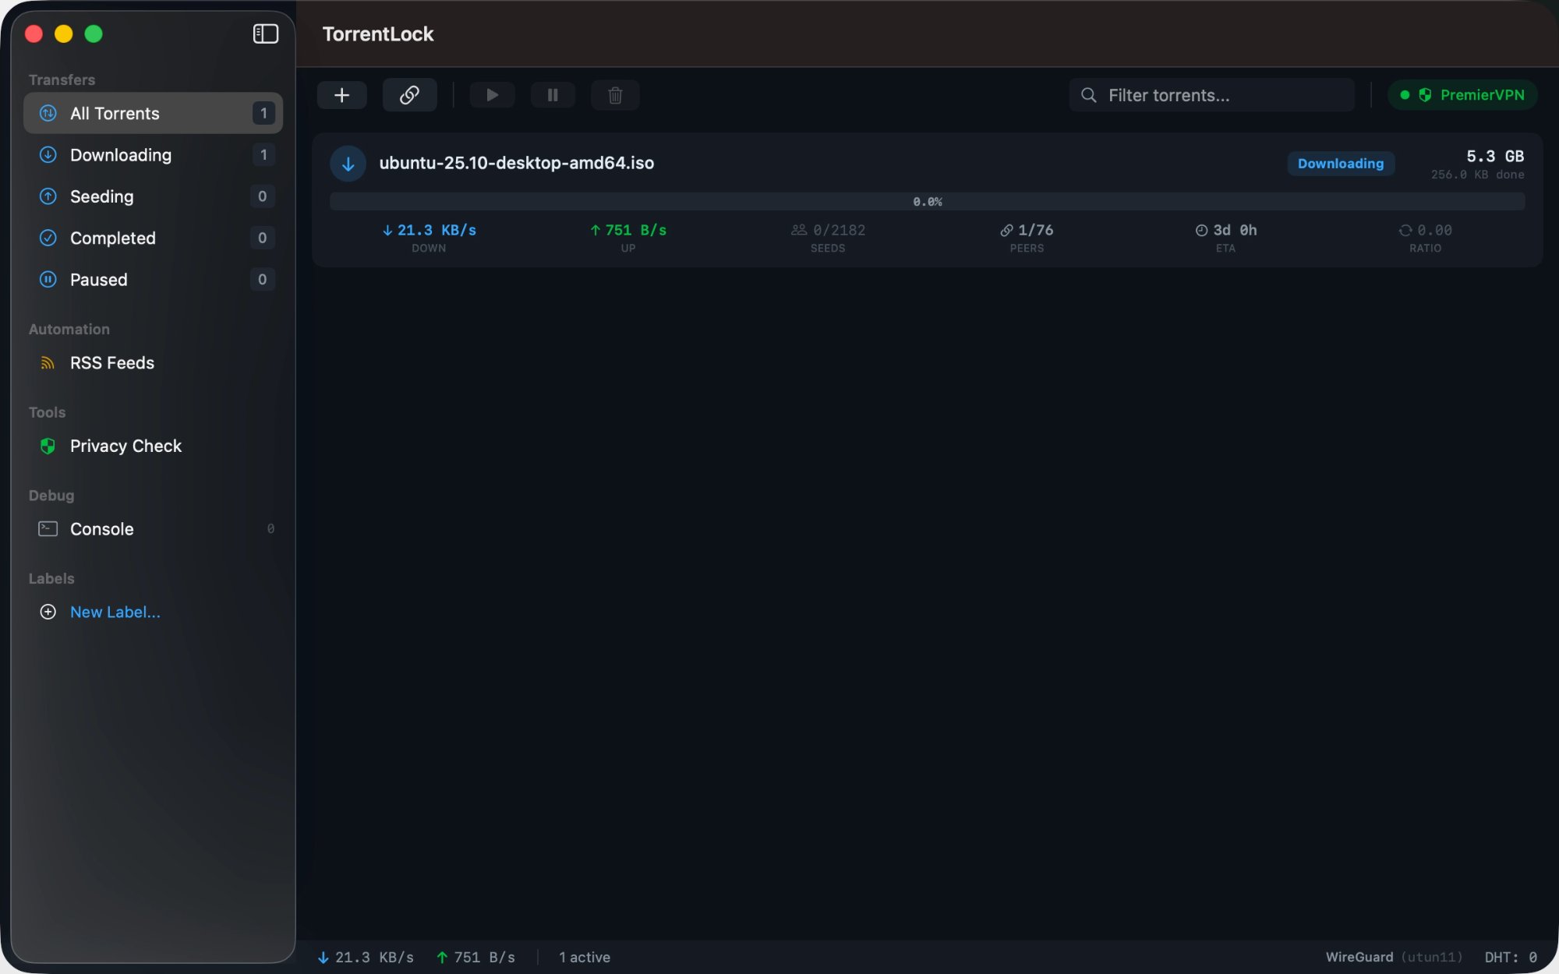1559x974 pixels.
Task: Expand the Completed category
Action: [x=112, y=238]
